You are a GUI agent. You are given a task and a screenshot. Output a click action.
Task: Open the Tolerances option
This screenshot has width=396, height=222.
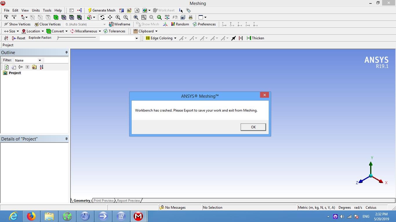[x=115, y=31]
